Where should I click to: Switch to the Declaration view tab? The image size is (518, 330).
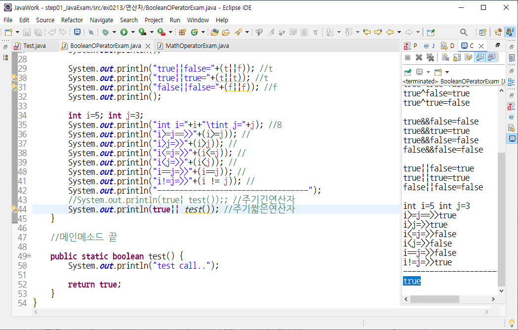pos(448,45)
